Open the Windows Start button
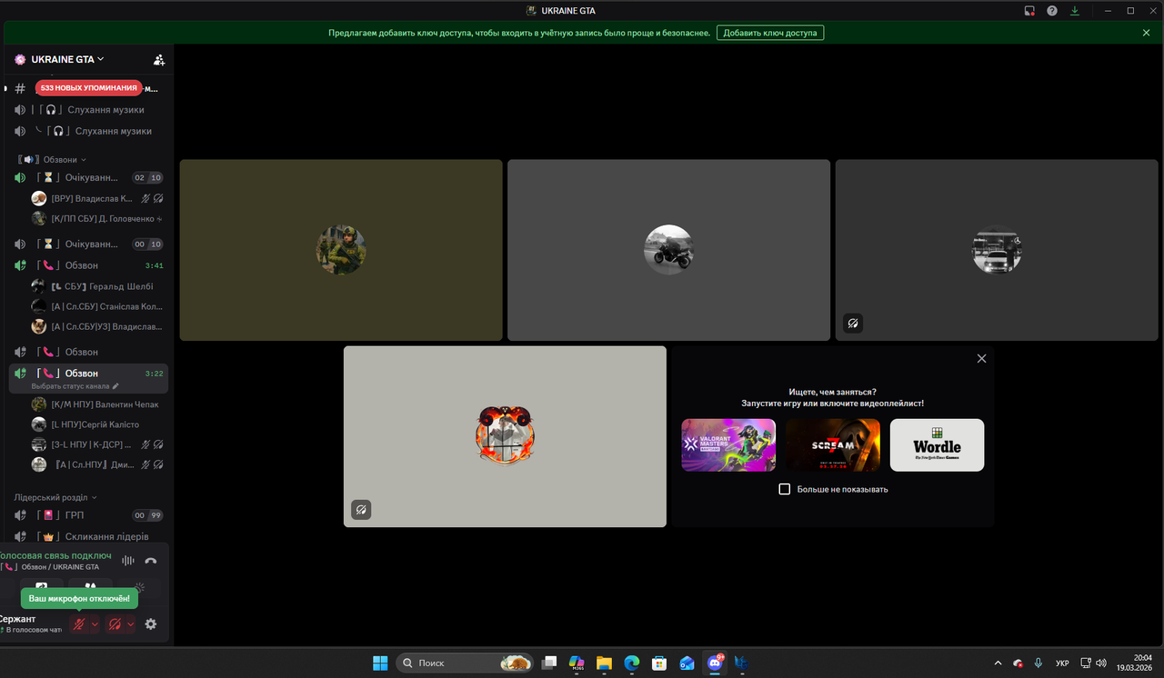The height and width of the screenshot is (678, 1164). [380, 663]
